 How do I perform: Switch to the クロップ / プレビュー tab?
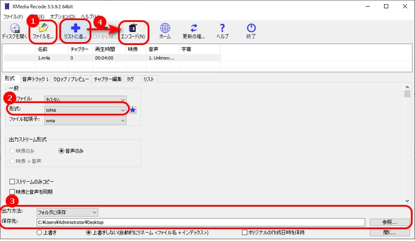[71, 79]
